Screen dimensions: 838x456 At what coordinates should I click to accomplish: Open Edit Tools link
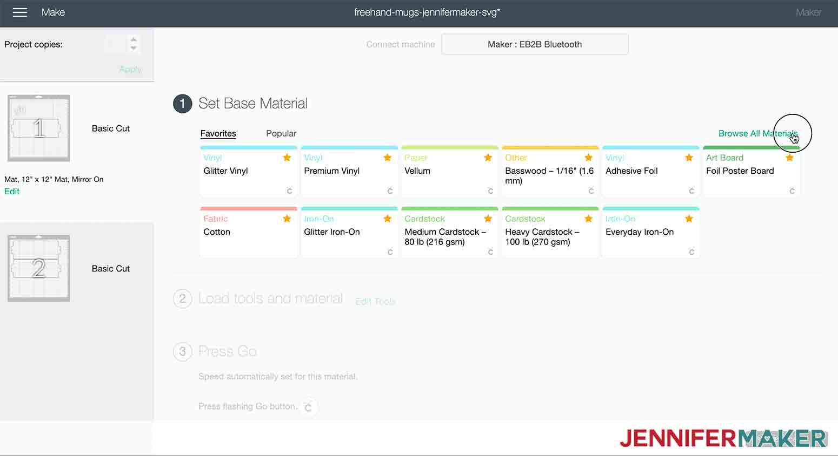[x=375, y=301]
